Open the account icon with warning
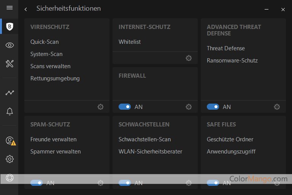 pos(10,141)
